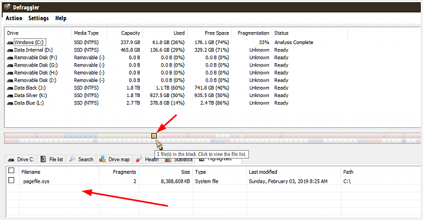This screenshot has height=220, width=423.
Task: Click drive icon for Data Blue (L:)
Action: pos(10,103)
